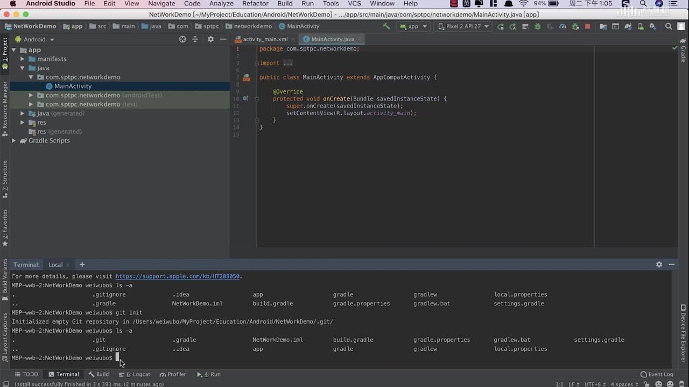
Task: Click the Collapse All icon in Project panel
Action: (195, 39)
